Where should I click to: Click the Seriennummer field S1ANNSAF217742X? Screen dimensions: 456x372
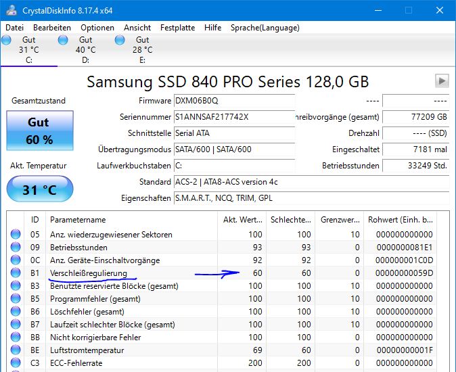coord(234,117)
